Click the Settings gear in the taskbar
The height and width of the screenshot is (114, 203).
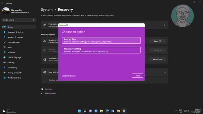(x=124, y=111)
